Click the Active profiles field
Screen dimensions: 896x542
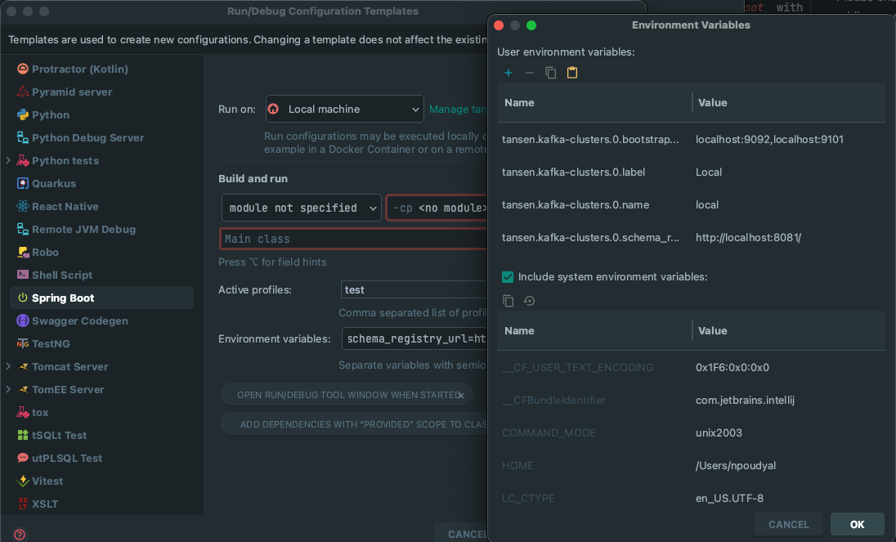pos(414,289)
